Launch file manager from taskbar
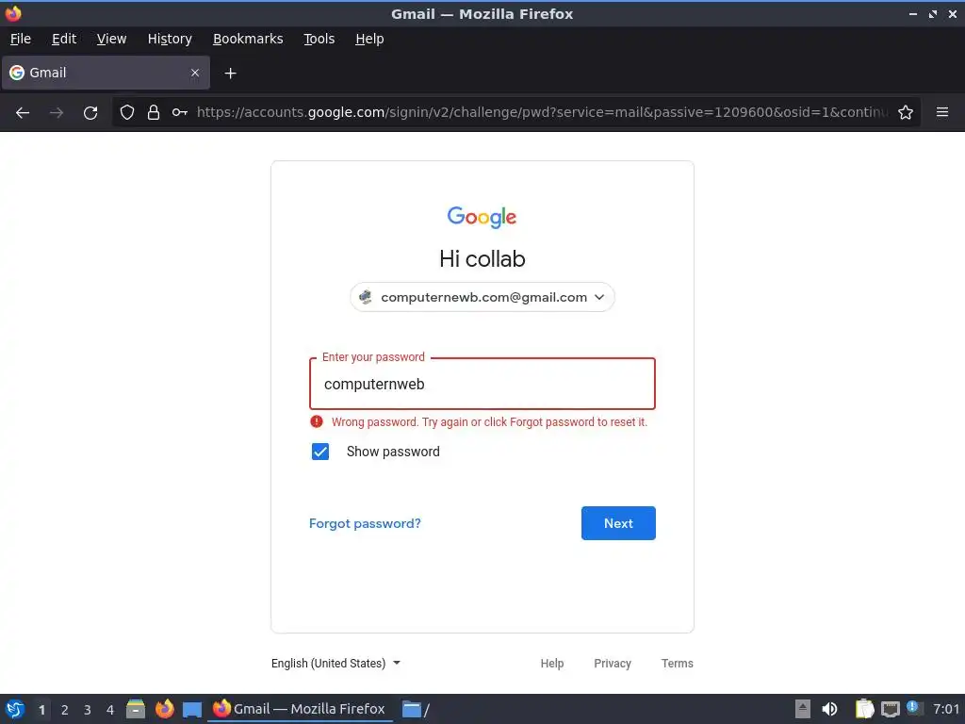This screenshot has height=724, width=965. [x=136, y=709]
